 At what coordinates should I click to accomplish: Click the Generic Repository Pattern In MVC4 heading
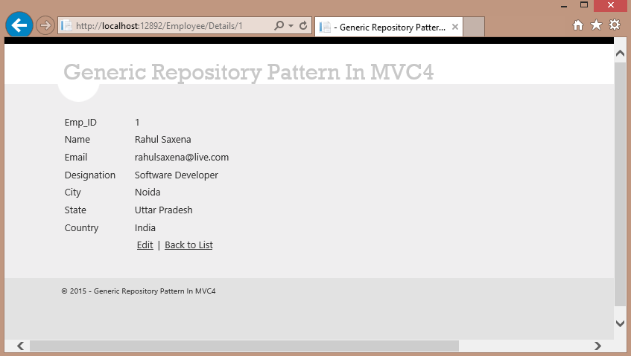249,73
